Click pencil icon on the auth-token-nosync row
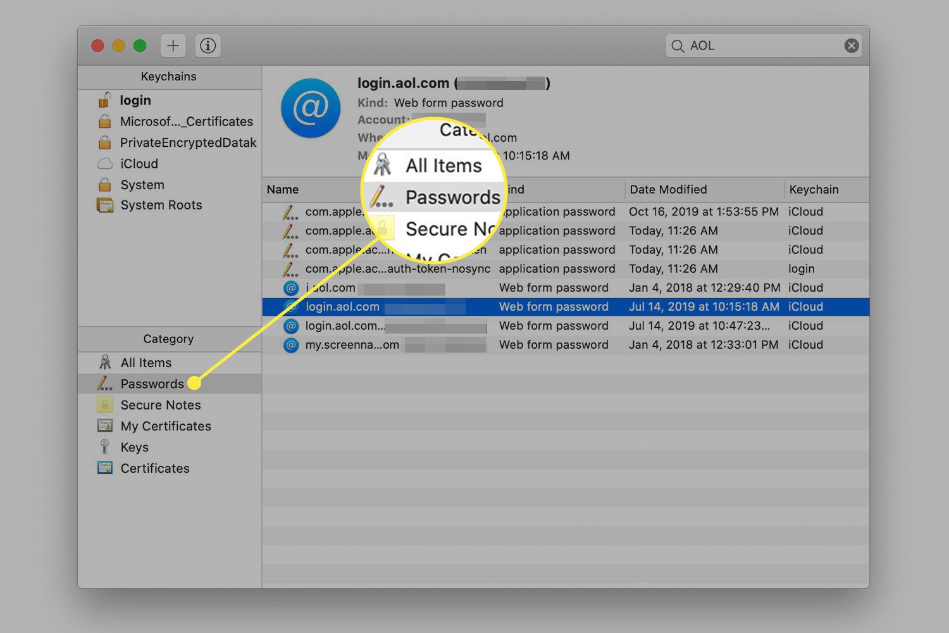Screen dimensions: 949x633 (290, 268)
